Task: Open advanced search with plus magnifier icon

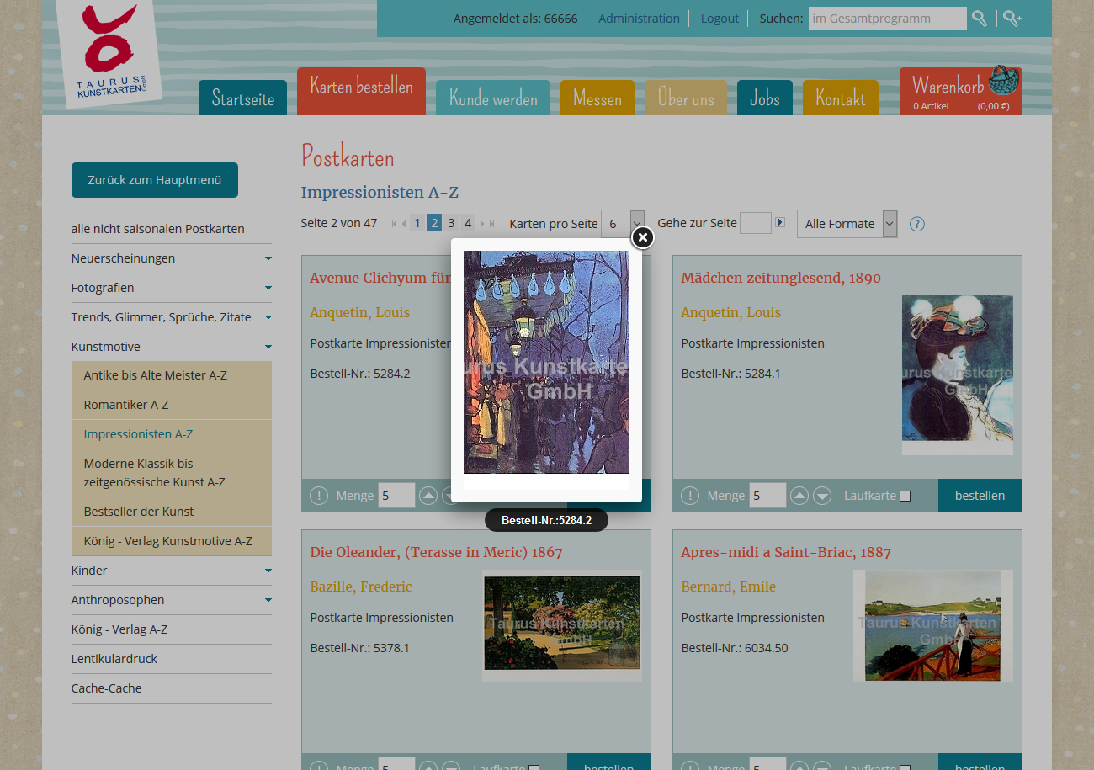Action: point(1012,19)
